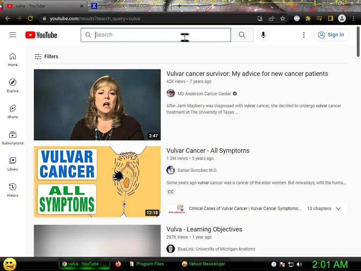The image size is (361, 271).
Task: Open YouTube settings three-dot menu
Action: pyautogui.click(x=304, y=35)
